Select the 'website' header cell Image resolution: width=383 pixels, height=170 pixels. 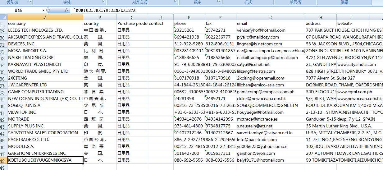352,24
